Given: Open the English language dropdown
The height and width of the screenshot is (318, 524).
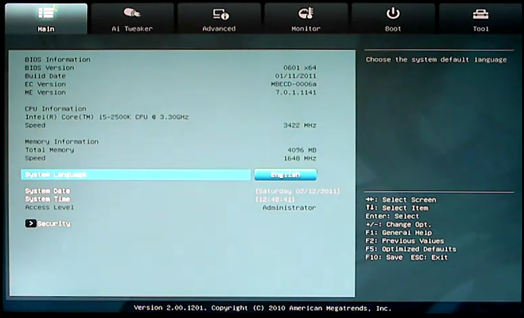Looking at the screenshot, I should click(285, 175).
